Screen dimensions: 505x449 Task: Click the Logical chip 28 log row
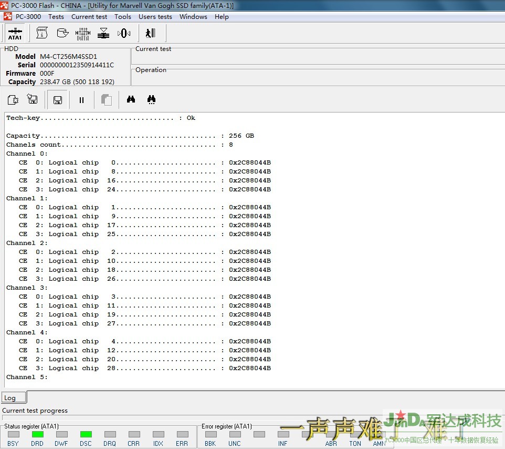pos(144,368)
